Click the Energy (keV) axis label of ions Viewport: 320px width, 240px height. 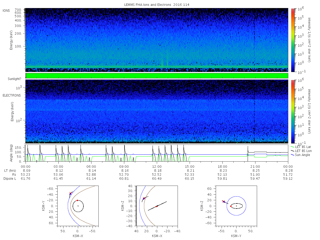[11, 40]
